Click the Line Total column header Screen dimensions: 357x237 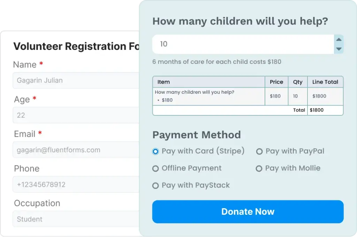pos(325,82)
